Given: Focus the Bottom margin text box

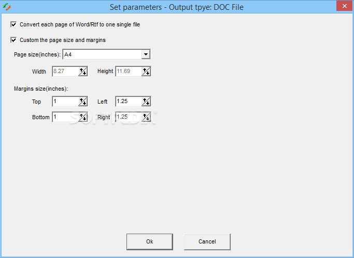Looking at the screenshot, I should coord(65,117).
